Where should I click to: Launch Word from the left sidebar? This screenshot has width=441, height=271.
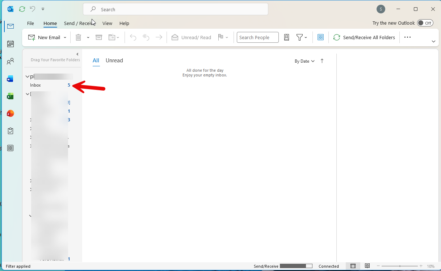coord(10,79)
